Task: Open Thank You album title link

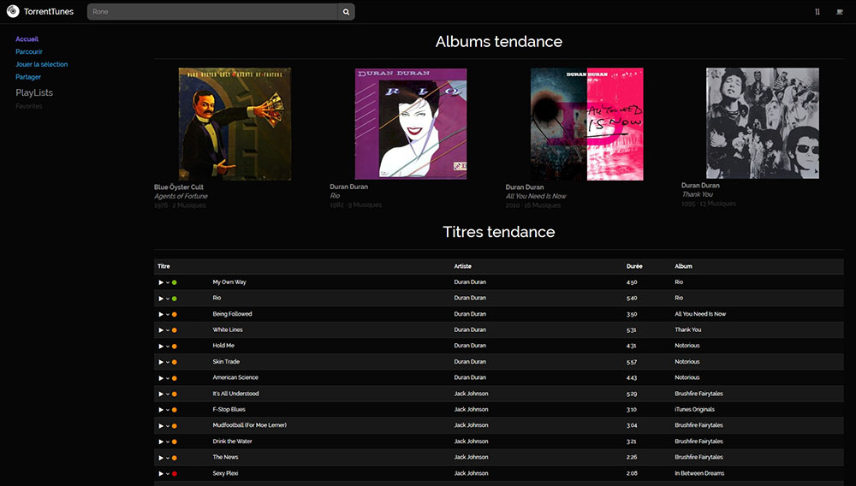Action: coord(697,195)
